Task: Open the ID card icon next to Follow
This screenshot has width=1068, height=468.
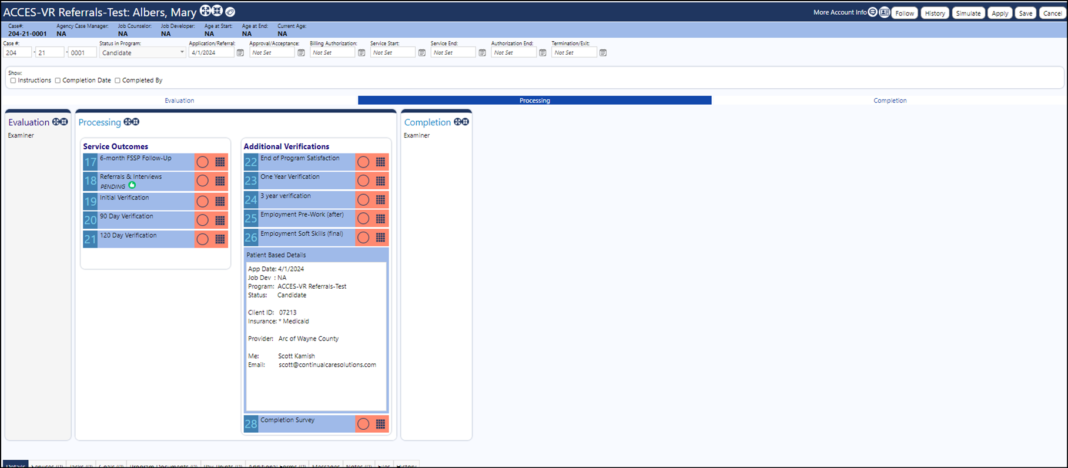Action: coord(884,12)
